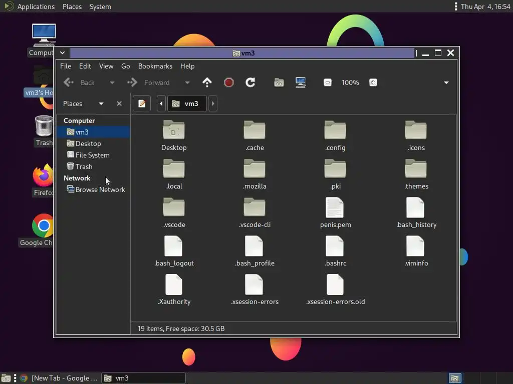Select the .bash_history file
The image size is (513, 384).
point(415,207)
